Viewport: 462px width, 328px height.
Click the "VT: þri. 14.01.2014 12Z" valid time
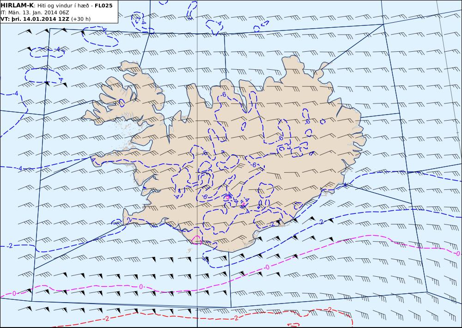point(35,19)
